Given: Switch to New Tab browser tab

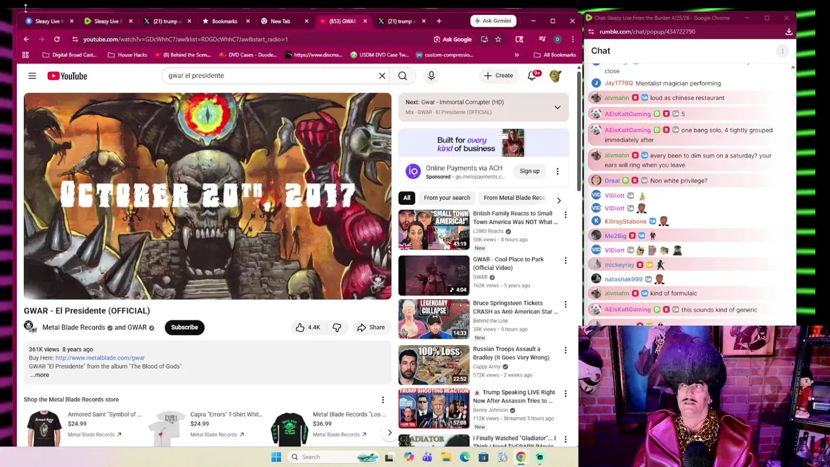Looking at the screenshot, I should (x=280, y=21).
